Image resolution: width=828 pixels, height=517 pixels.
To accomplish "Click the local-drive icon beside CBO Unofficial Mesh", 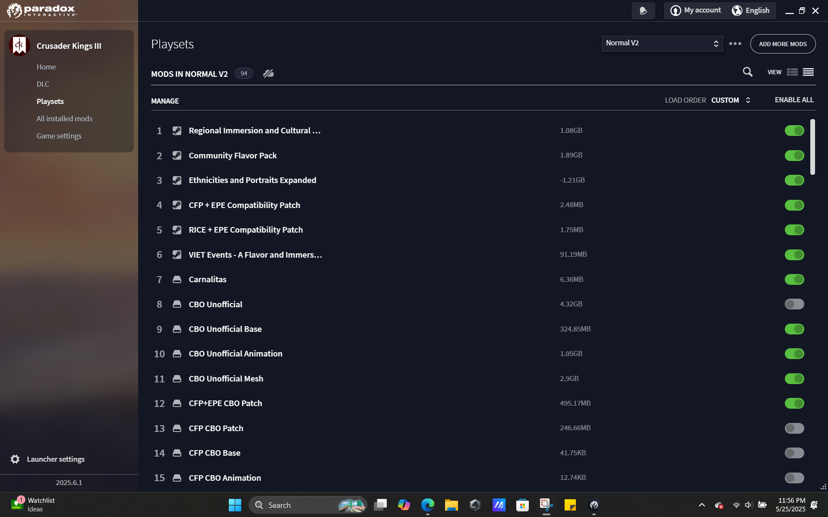I will click(177, 378).
